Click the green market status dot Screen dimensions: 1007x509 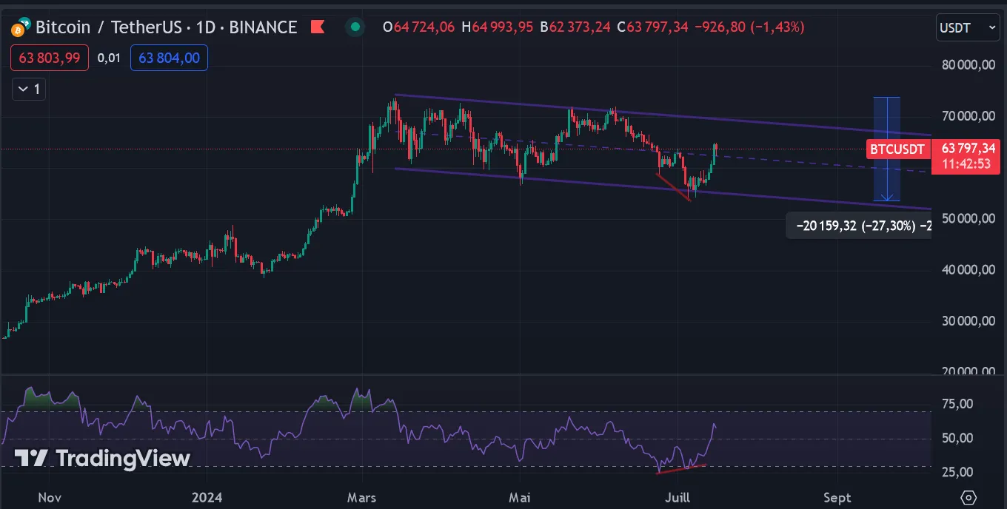[355, 27]
